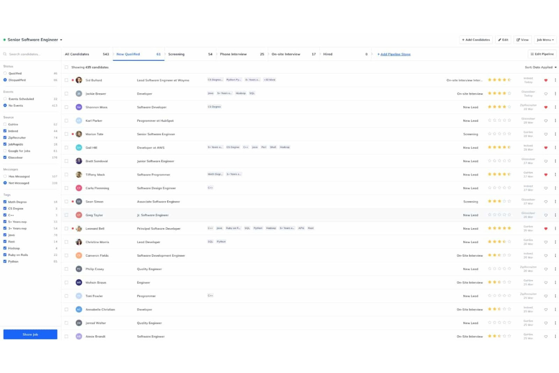The width and height of the screenshot is (559, 373).
Task: Favorite Toni Fowler with the heart icon
Action: pyautogui.click(x=546, y=296)
